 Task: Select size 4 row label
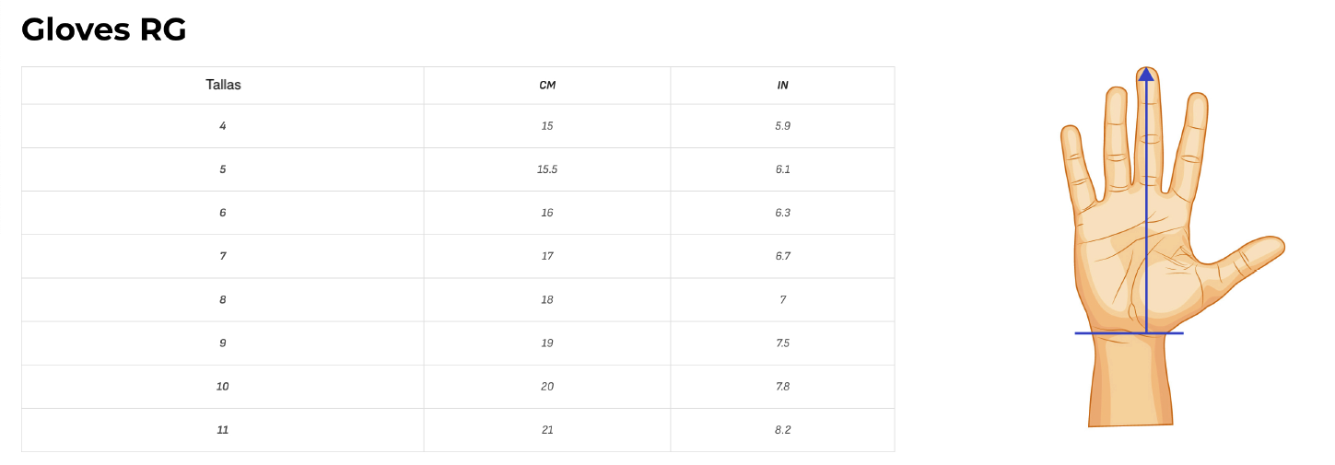coord(223,126)
